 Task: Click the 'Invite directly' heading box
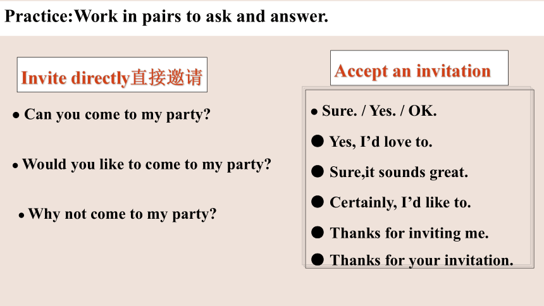coord(112,75)
